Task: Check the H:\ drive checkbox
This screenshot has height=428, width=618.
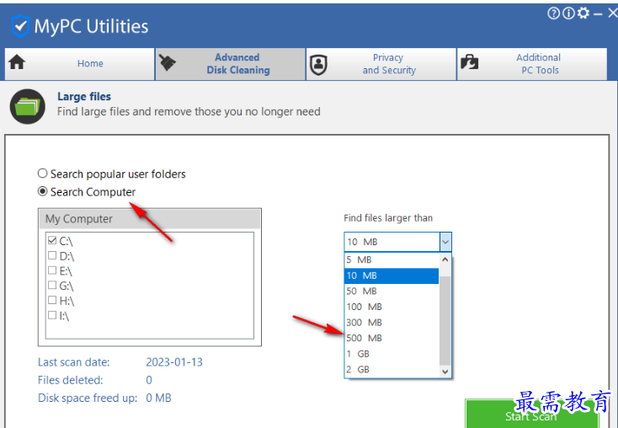Action: (x=52, y=300)
